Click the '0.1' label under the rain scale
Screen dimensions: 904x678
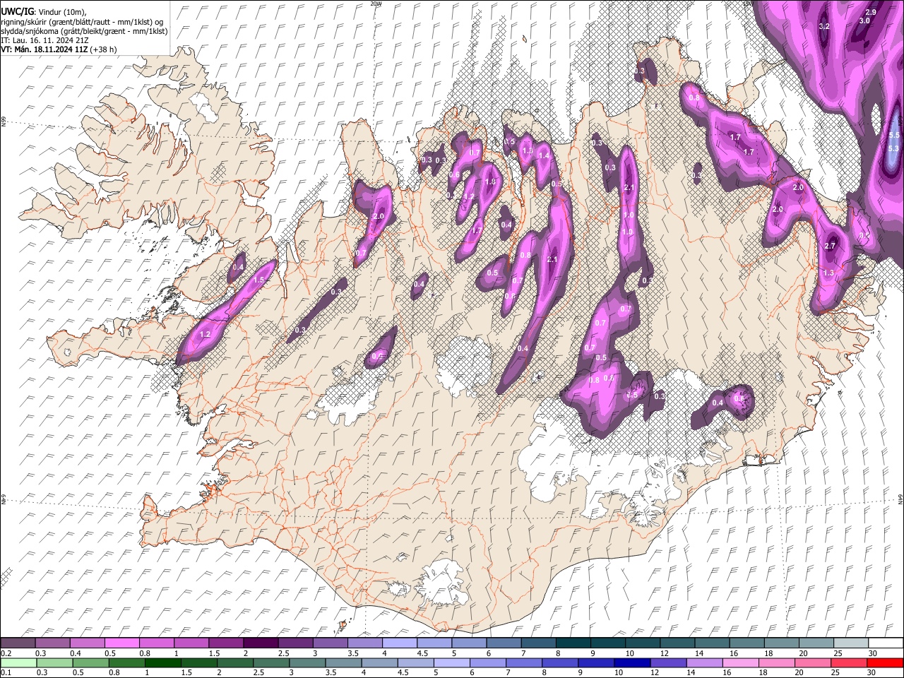[5, 672]
